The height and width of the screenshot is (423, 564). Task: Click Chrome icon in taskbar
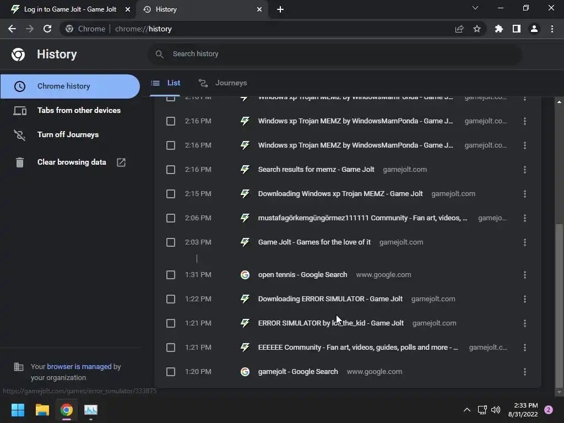(67, 410)
